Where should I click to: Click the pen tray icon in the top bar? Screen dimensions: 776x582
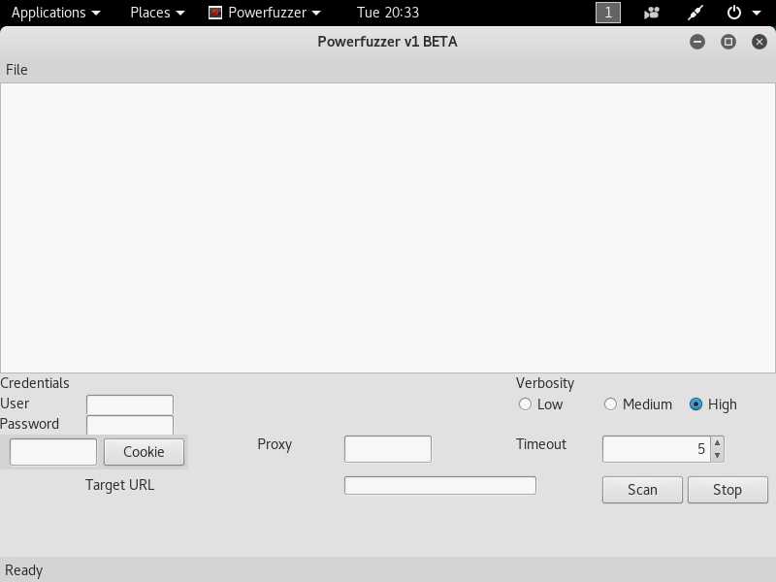click(x=695, y=13)
